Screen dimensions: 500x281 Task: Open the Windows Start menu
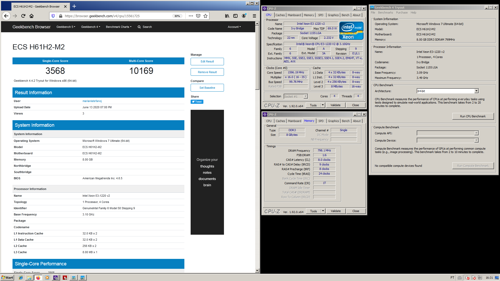7,278
